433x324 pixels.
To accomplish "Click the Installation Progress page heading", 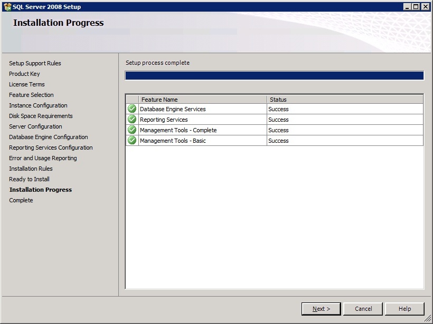I will point(59,23).
